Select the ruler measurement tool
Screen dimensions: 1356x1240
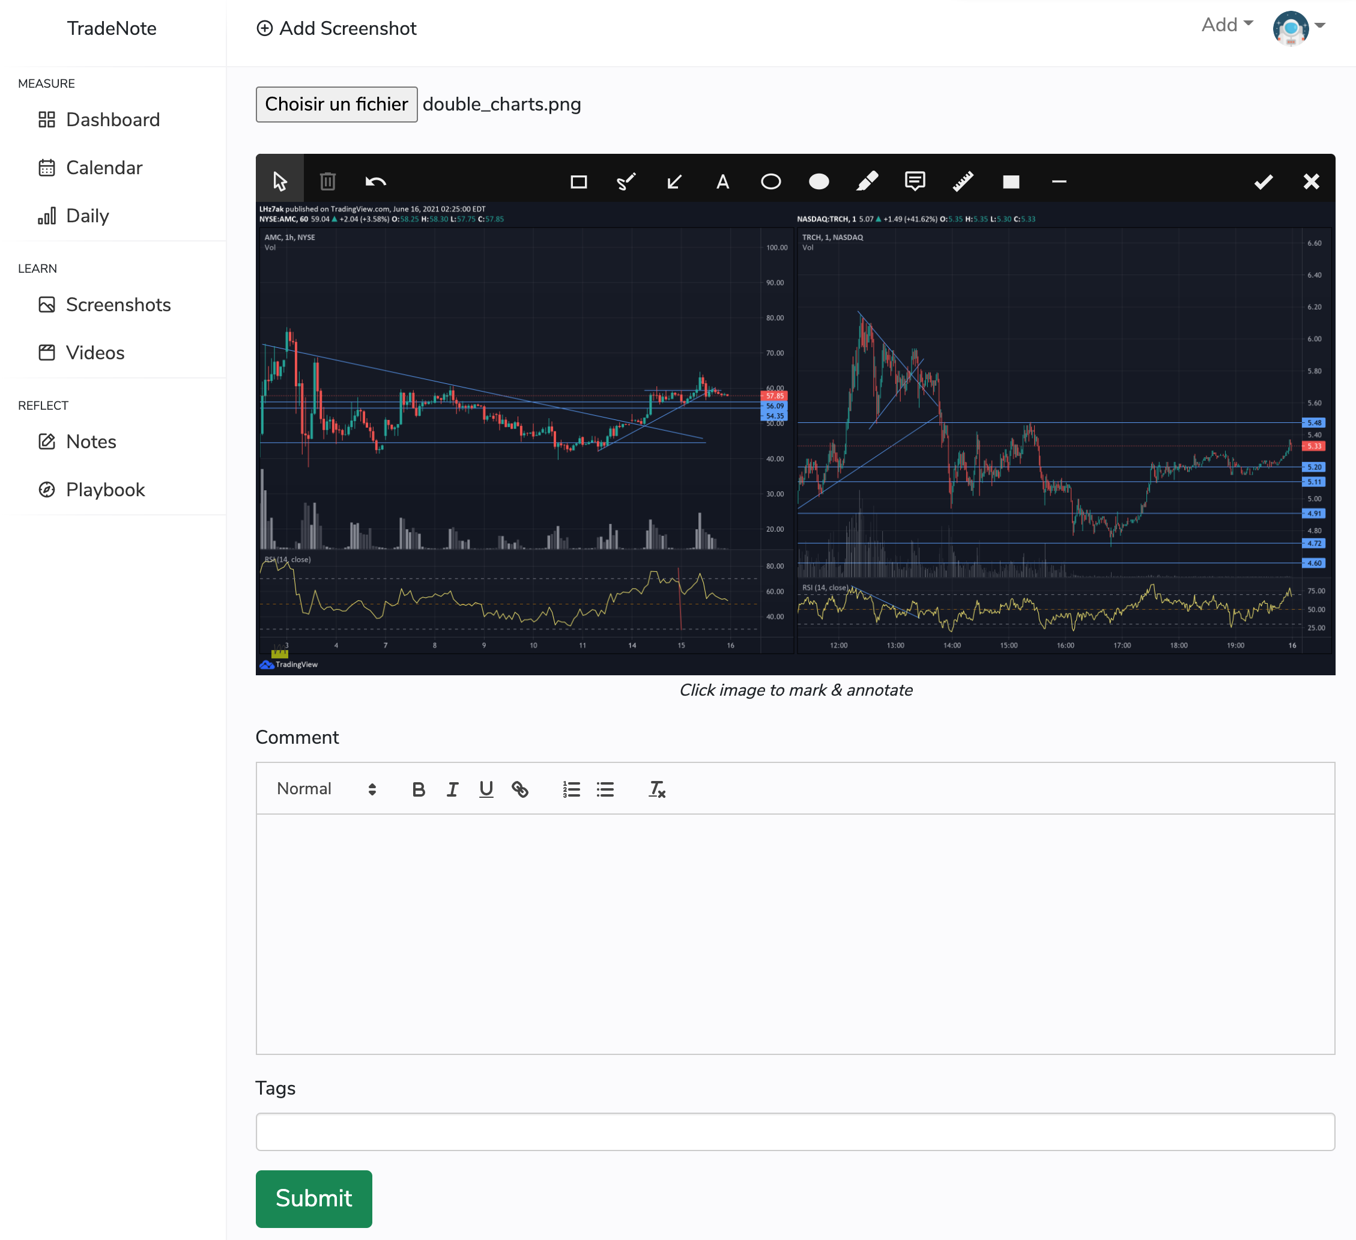963,180
